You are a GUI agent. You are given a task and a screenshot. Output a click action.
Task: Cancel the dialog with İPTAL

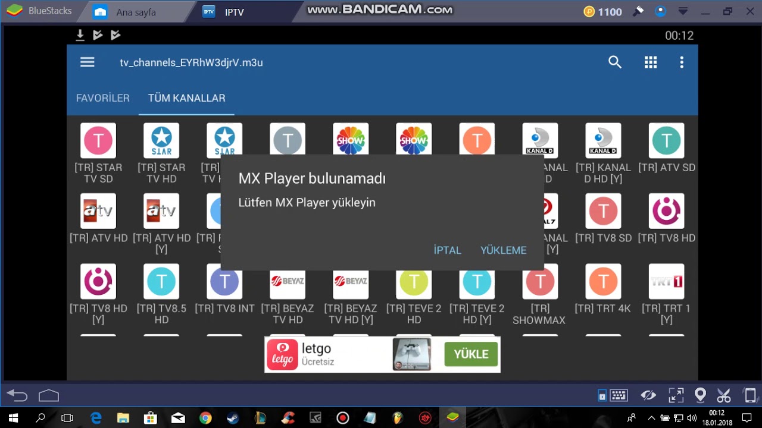click(x=448, y=250)
